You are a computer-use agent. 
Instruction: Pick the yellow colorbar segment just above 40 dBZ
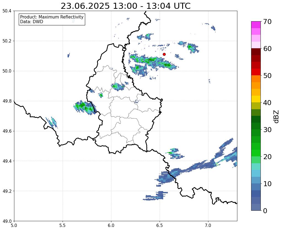pos(256,99)
